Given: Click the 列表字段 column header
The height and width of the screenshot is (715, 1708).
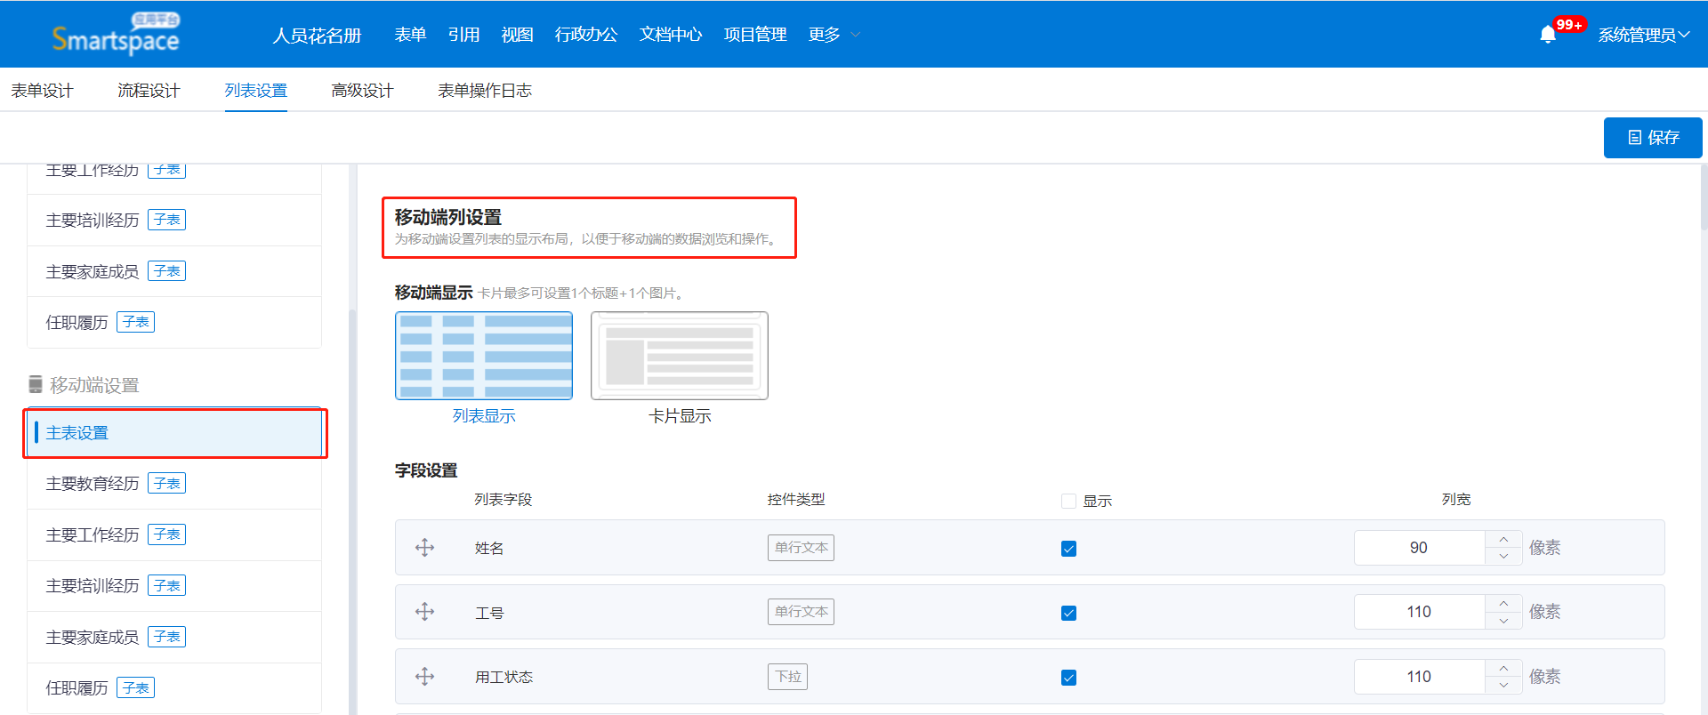Looking at the screenshot, I should [503, 500].
